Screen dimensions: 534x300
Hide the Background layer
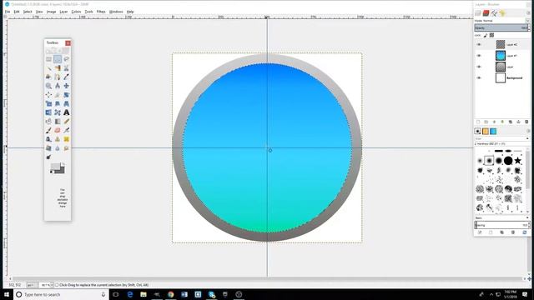(479, 77)
